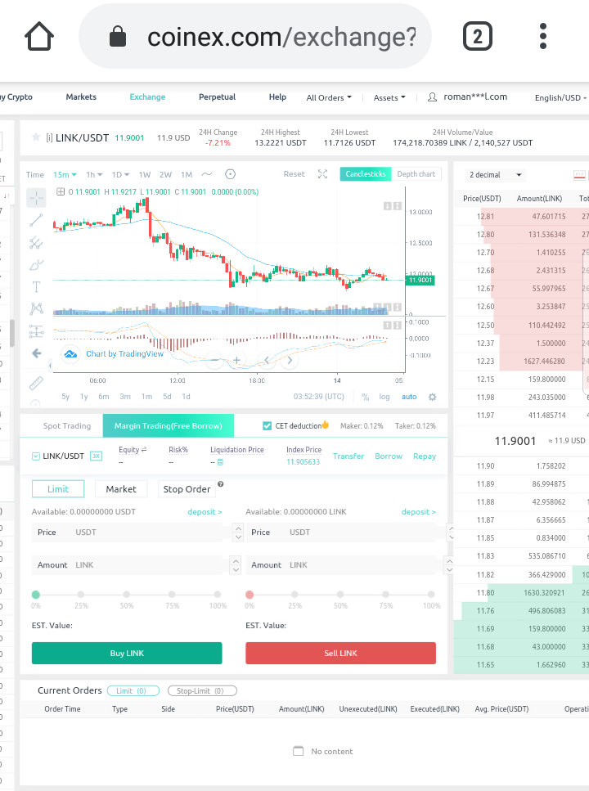Click the Sell LINK button
Screen dimensions: 589x791
(340, 654)
